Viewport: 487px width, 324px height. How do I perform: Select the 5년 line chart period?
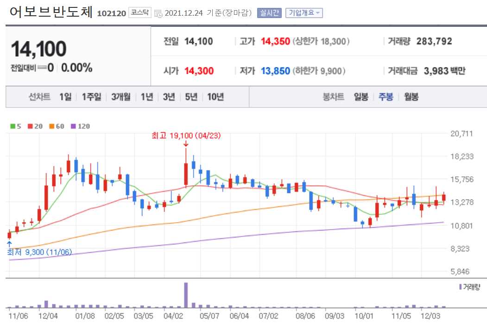[x=191, y=97]
